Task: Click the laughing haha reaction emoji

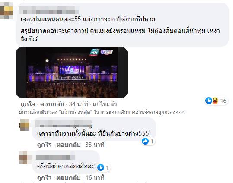Action: pos(215,101)
